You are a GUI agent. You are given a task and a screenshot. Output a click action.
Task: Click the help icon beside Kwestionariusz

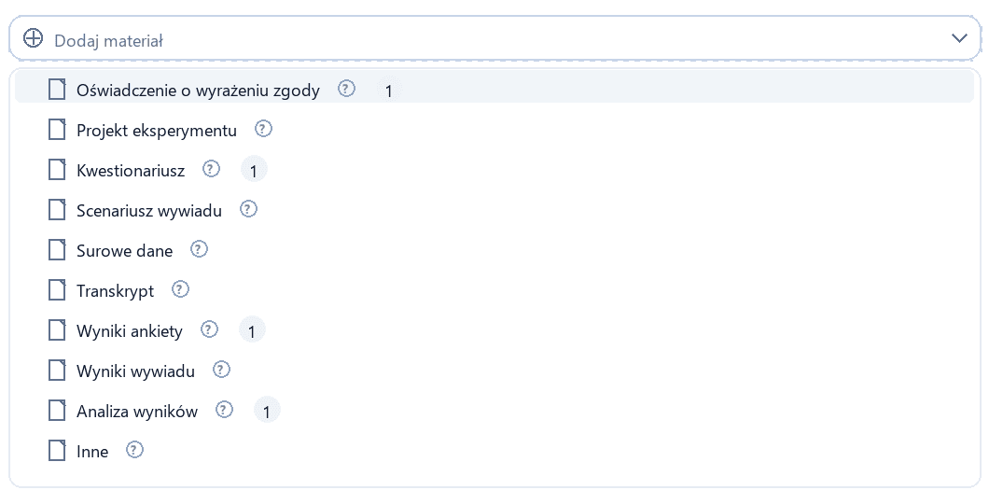click(x=211, y=168)
